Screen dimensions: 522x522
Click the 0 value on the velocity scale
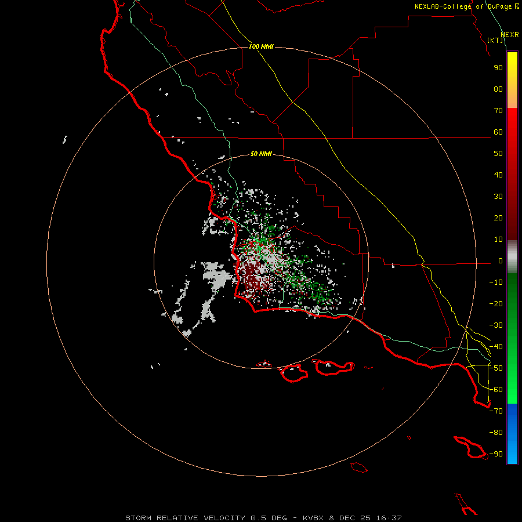(x=501, y=260)
